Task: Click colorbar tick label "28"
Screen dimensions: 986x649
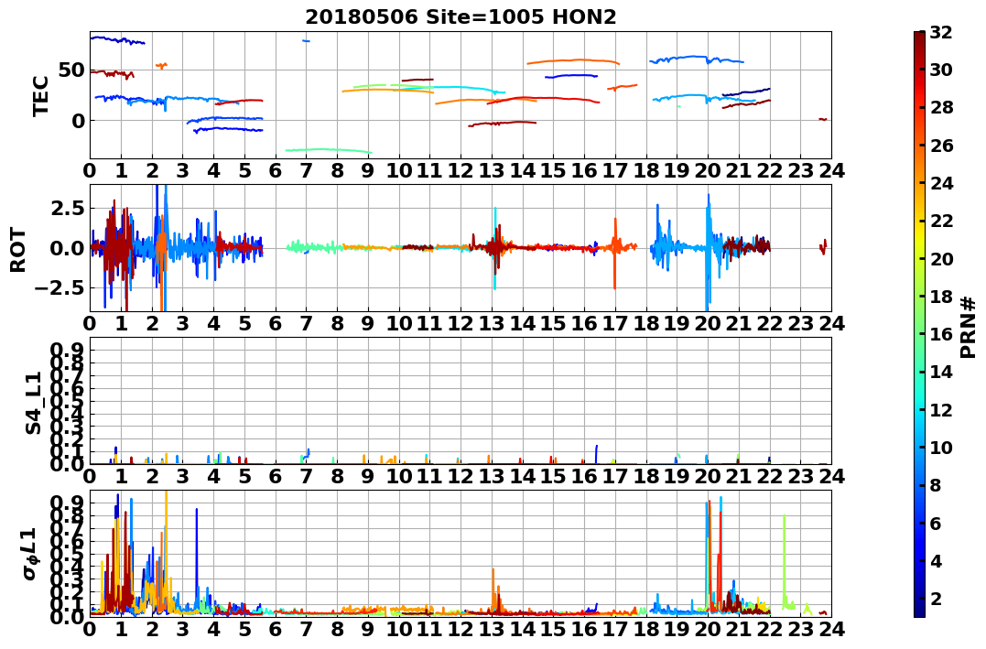Action: click(x=941, y=107)
